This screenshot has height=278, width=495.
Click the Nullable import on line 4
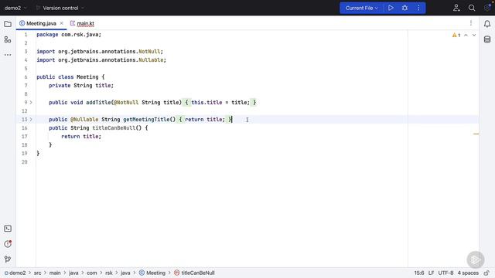pos(151,60)
